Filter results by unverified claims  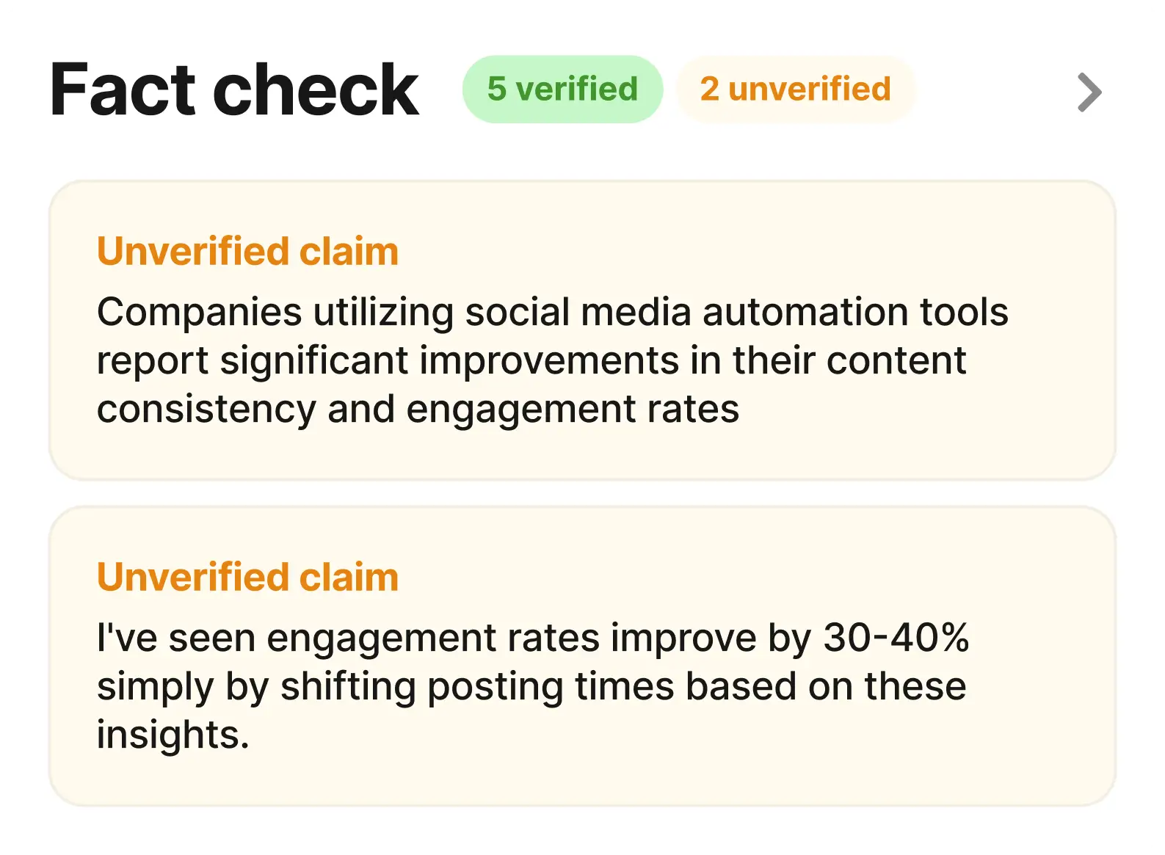795,89
